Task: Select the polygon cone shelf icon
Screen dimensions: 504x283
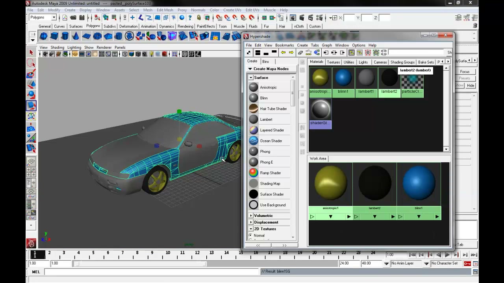Action: (x=76, y=36)
